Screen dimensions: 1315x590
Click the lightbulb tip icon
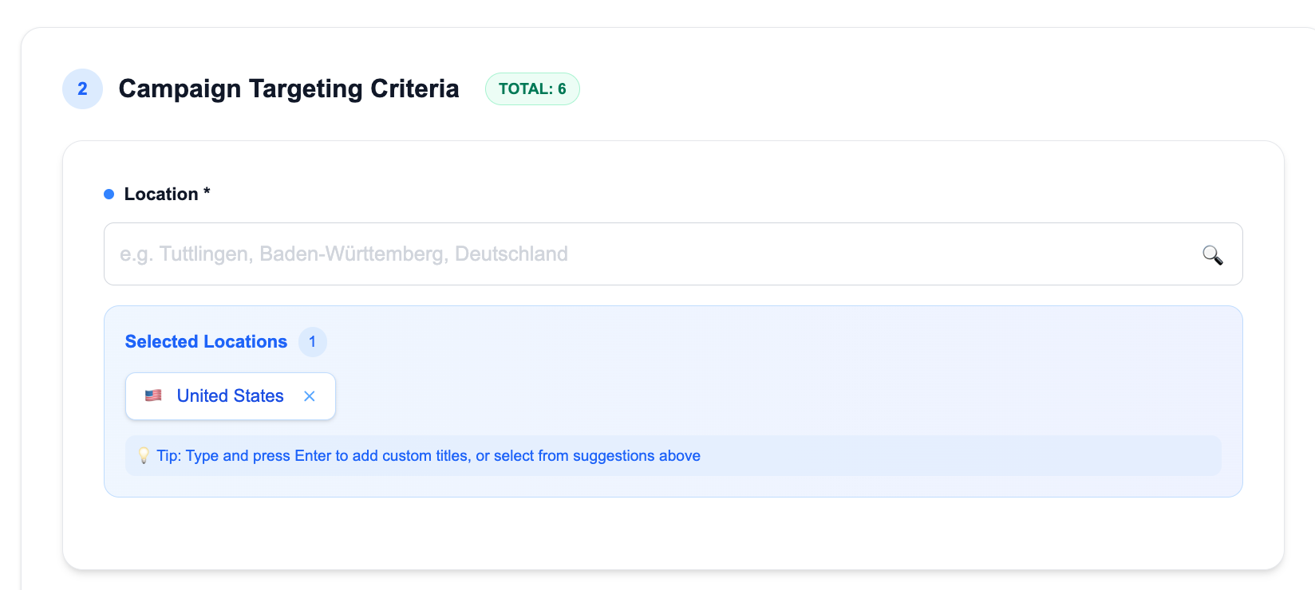pos(144,456)
